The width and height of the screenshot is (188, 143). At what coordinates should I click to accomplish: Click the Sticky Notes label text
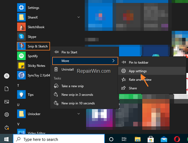point(36,66)
